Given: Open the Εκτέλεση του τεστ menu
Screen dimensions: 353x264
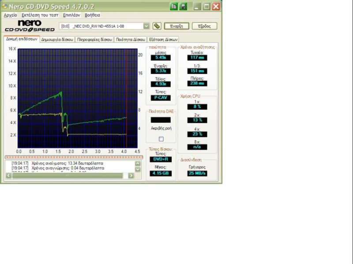Looking at the screenshot, I should (x=40, y=15).
